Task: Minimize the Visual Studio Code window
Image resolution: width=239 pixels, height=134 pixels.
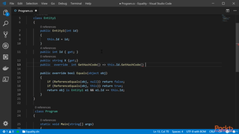Action: click(213, 3)
